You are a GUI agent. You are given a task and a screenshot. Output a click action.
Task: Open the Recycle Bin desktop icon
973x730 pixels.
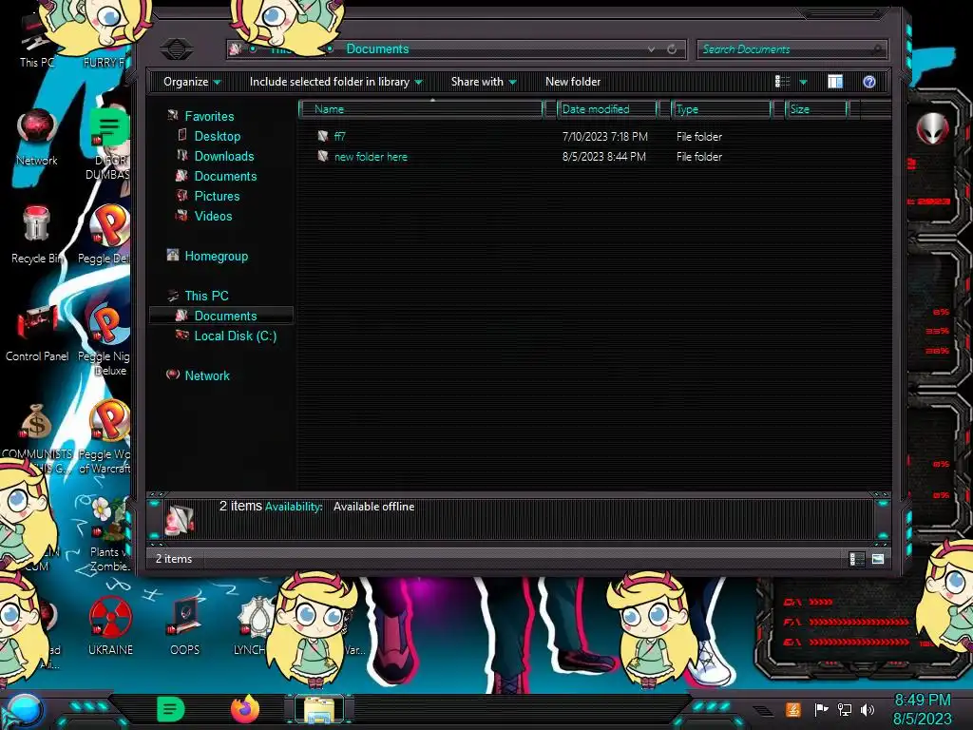tap(37, 235)
